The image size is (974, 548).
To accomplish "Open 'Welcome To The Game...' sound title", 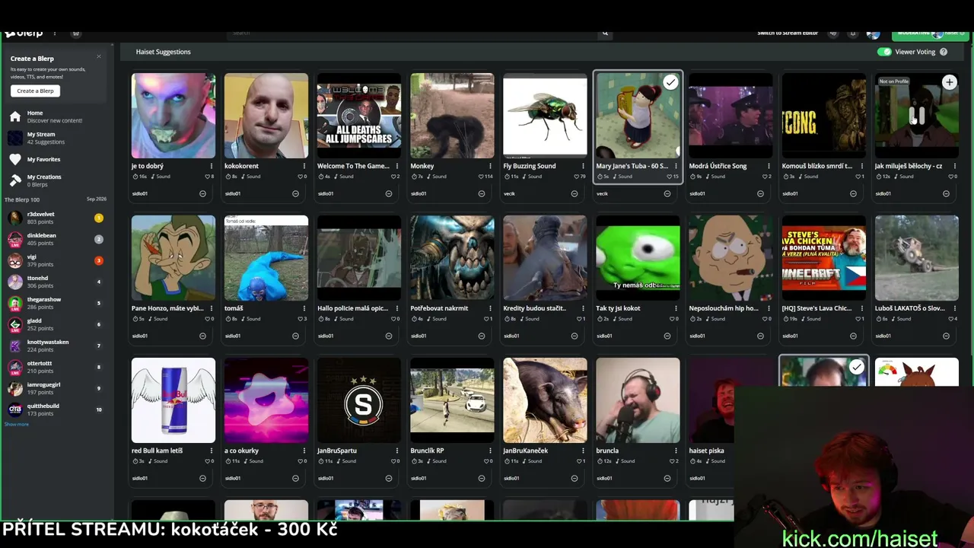I will click(x=353, y=166).
